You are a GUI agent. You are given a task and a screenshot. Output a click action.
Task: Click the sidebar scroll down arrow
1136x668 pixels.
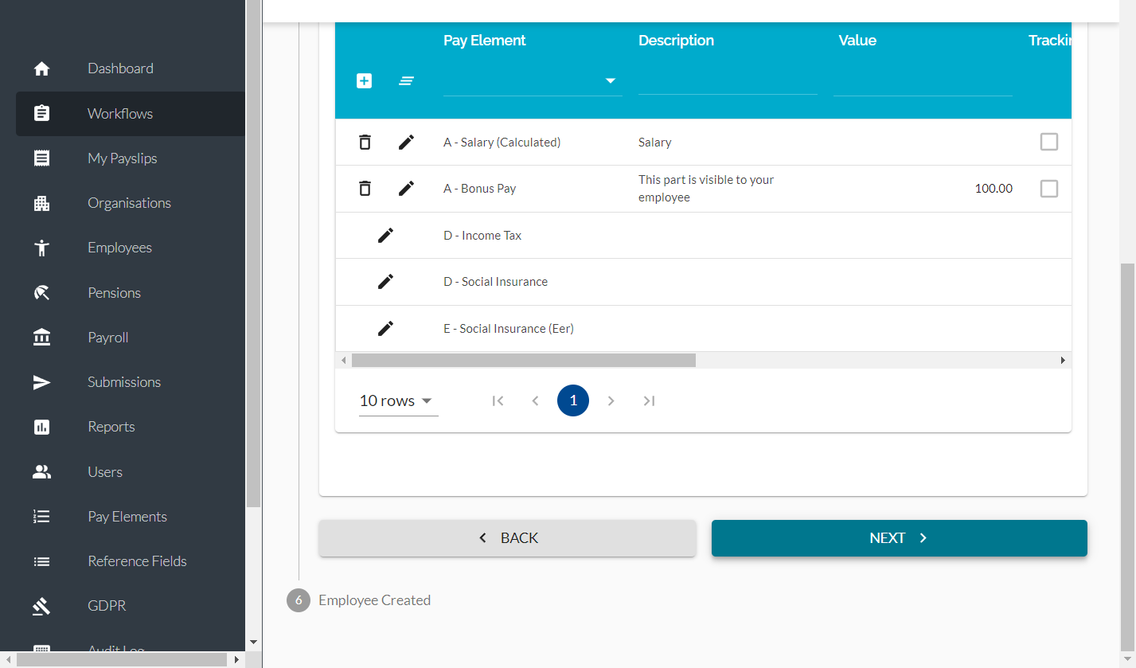(254, 642)
